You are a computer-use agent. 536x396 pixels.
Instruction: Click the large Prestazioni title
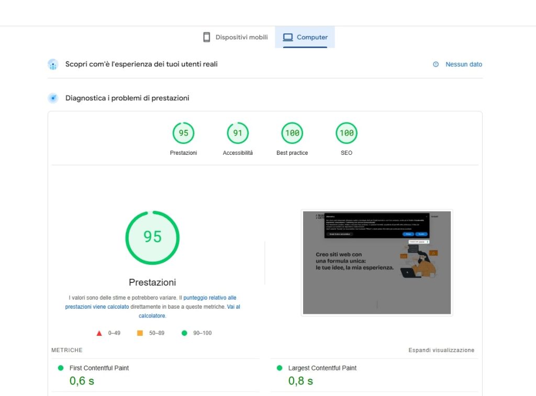[152, 282]
